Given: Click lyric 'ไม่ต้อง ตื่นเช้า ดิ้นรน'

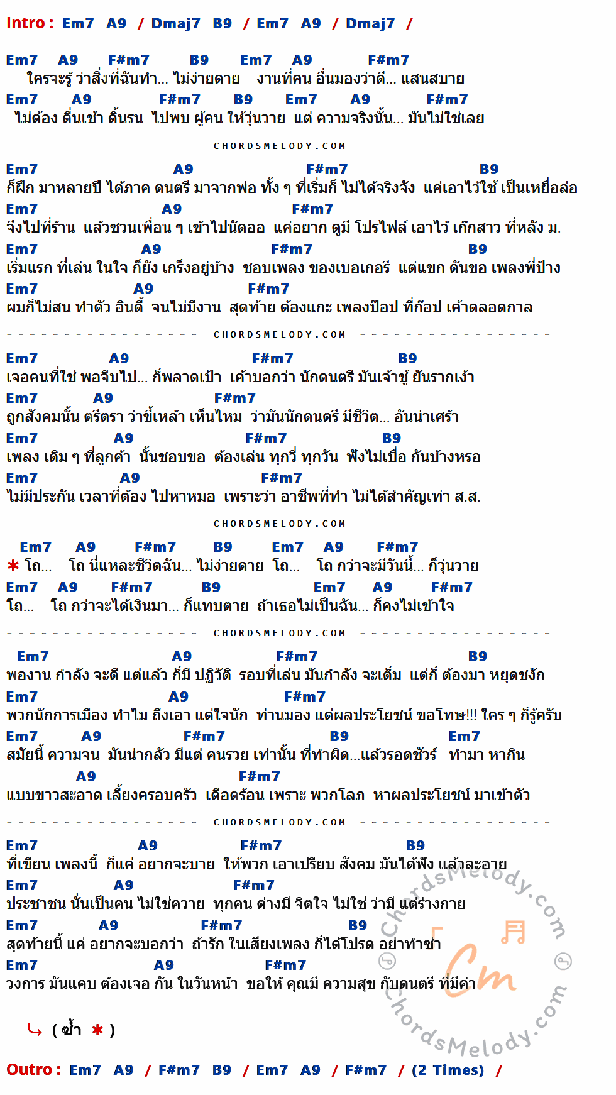Looking at the screenshot, I should (79, 118).
